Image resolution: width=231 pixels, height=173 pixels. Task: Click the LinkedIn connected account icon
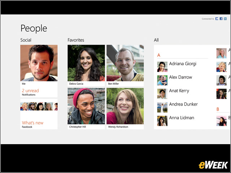tap(225, 19)
